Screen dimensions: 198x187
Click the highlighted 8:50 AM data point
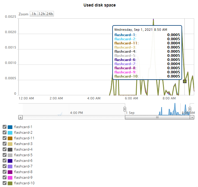click(185, 81)
